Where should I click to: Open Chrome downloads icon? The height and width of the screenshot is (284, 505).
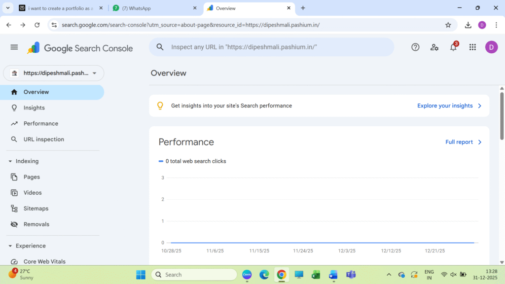point(468,25)
